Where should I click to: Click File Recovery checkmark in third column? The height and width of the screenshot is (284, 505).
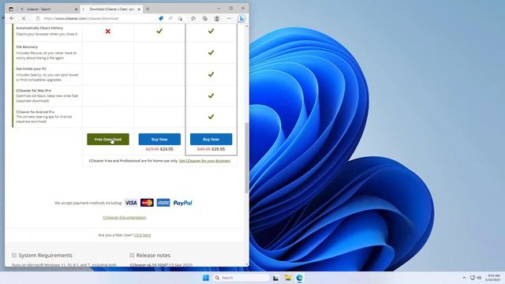coord(211,52)
